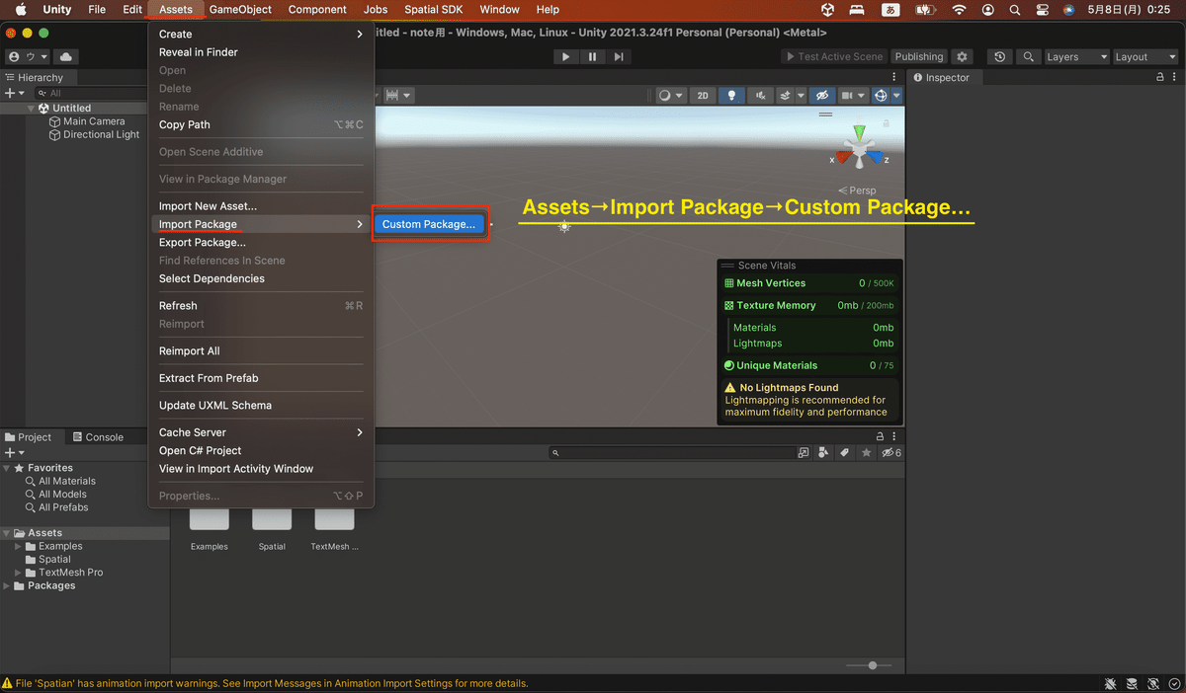The height and width of the screenshot is (693, 1186).
Task: Toggle hidden objects visibility eye icon
Action: point(821,96)
